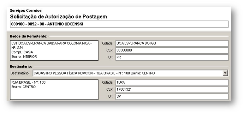Focus the BOA ESPERANCA DO IGU city field
The image size is (244, 114).
[172, 44]
